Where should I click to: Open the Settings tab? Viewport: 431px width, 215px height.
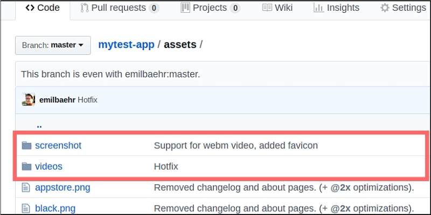tap(403, 8)
